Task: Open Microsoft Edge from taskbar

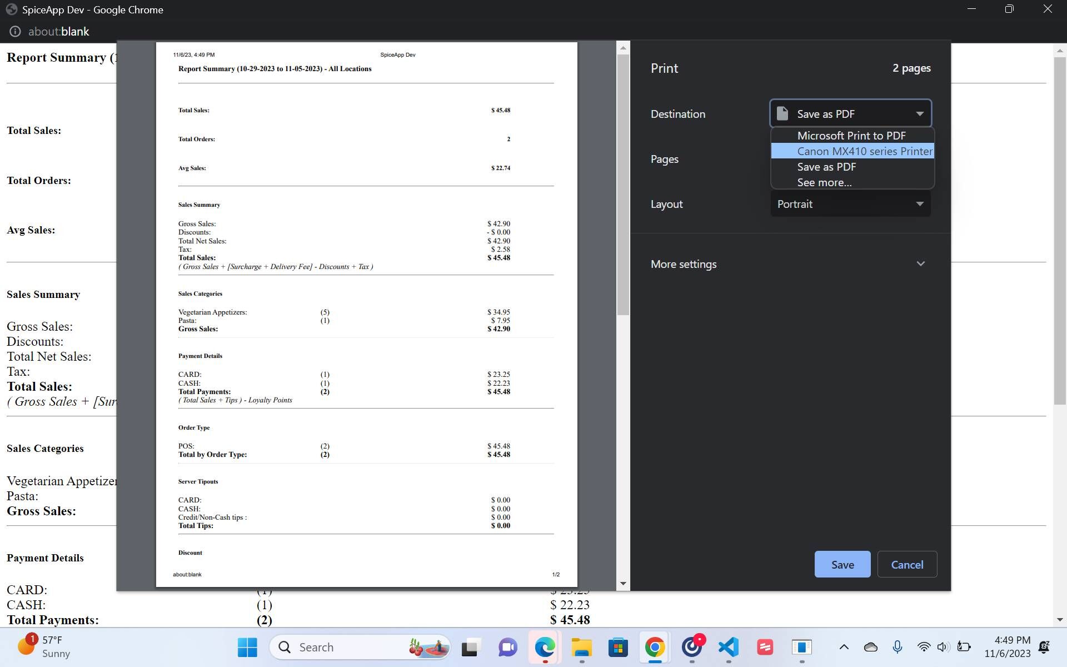Action: [545, 647]
